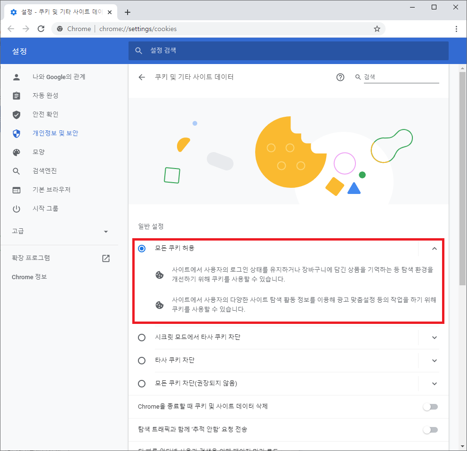Click the browser forward arrow

(26, 29)
